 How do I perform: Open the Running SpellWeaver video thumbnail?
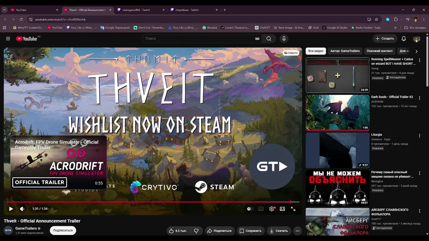point(338,75)
